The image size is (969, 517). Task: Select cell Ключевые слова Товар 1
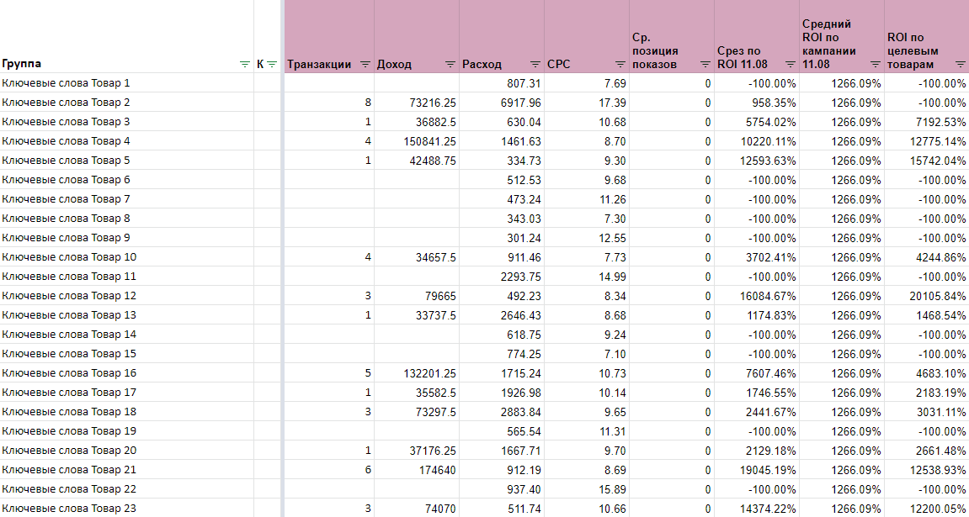pos(126,82)
